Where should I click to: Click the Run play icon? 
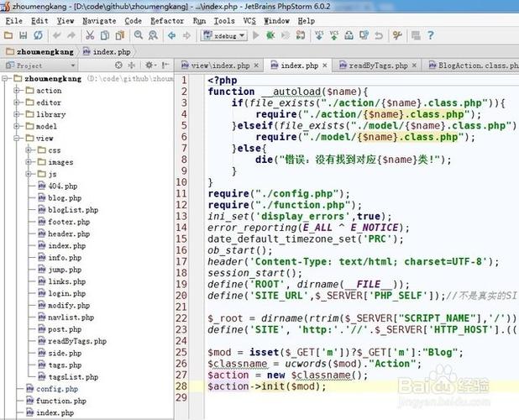tap(255, 35)
